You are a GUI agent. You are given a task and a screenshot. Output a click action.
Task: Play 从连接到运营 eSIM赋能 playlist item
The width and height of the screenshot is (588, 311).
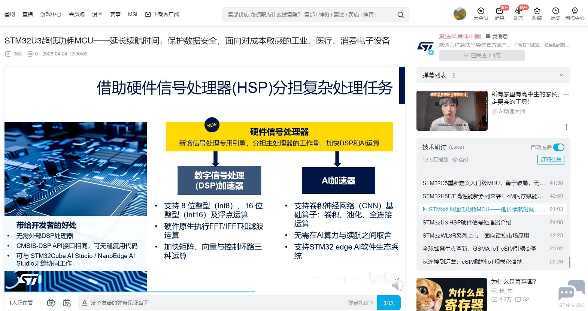point(492,262)
